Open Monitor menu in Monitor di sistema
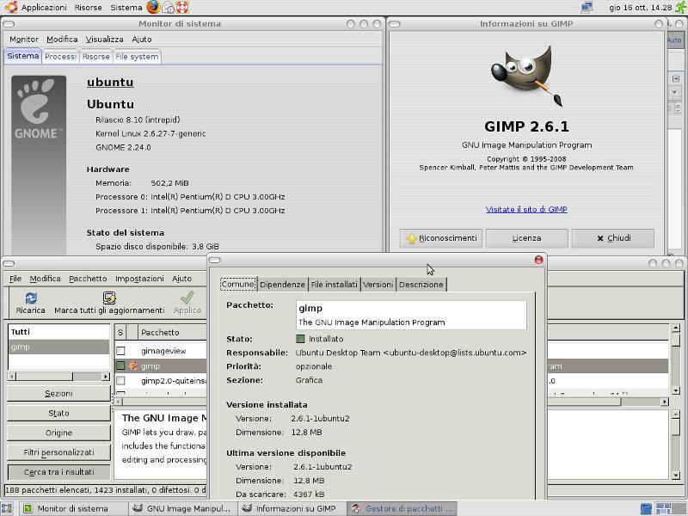This screenshot has width=688, height=516. click(24, 40)
